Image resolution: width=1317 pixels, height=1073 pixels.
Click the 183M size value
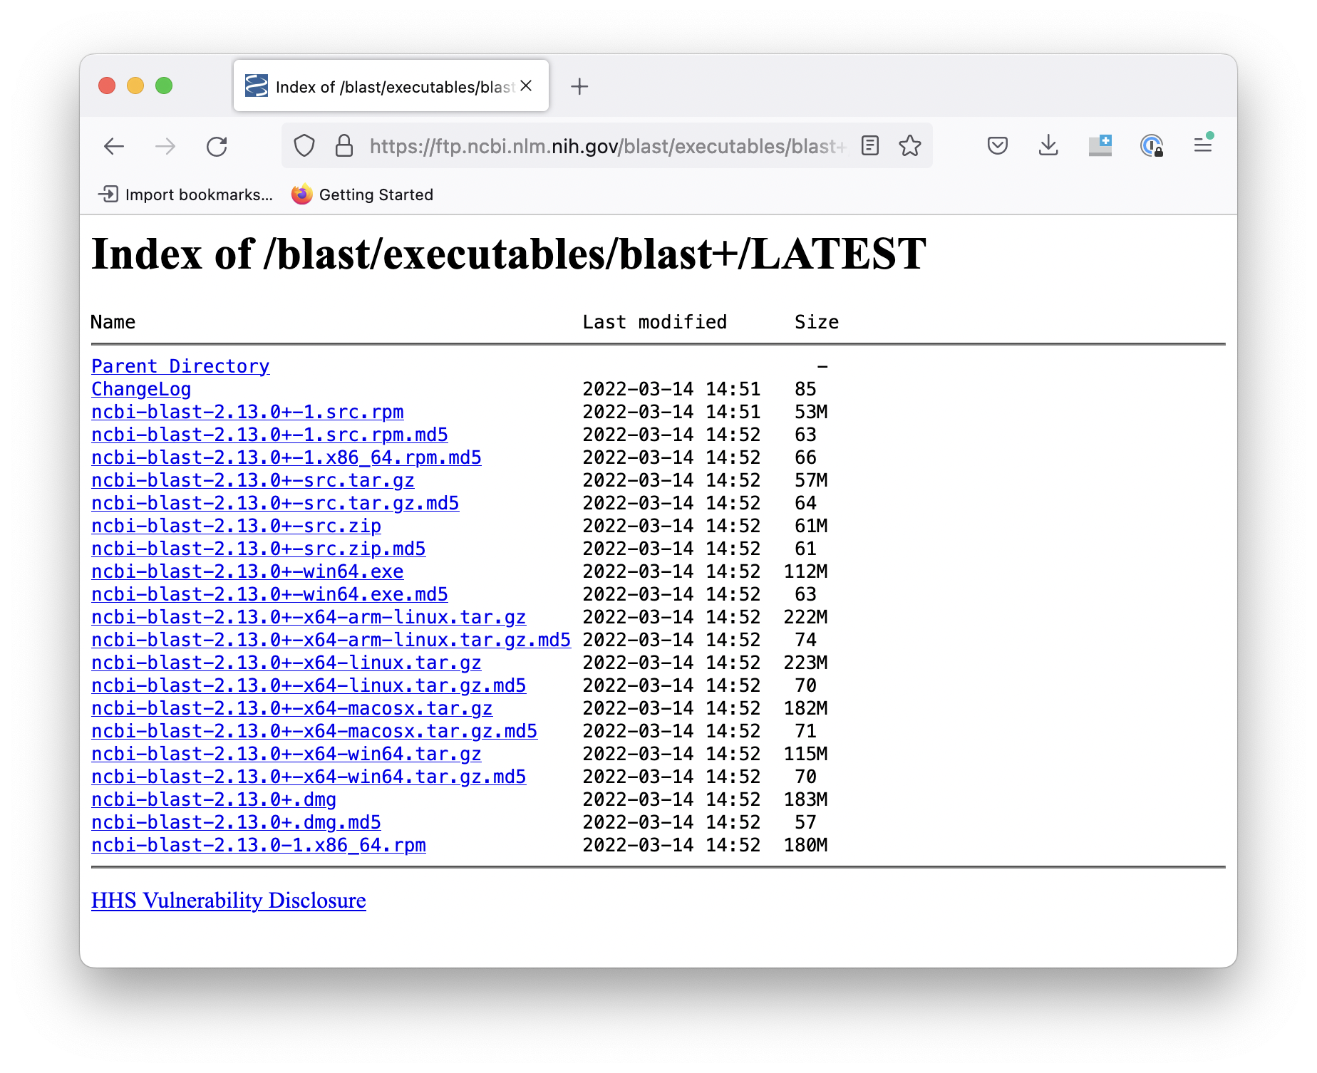pos(805,799)
